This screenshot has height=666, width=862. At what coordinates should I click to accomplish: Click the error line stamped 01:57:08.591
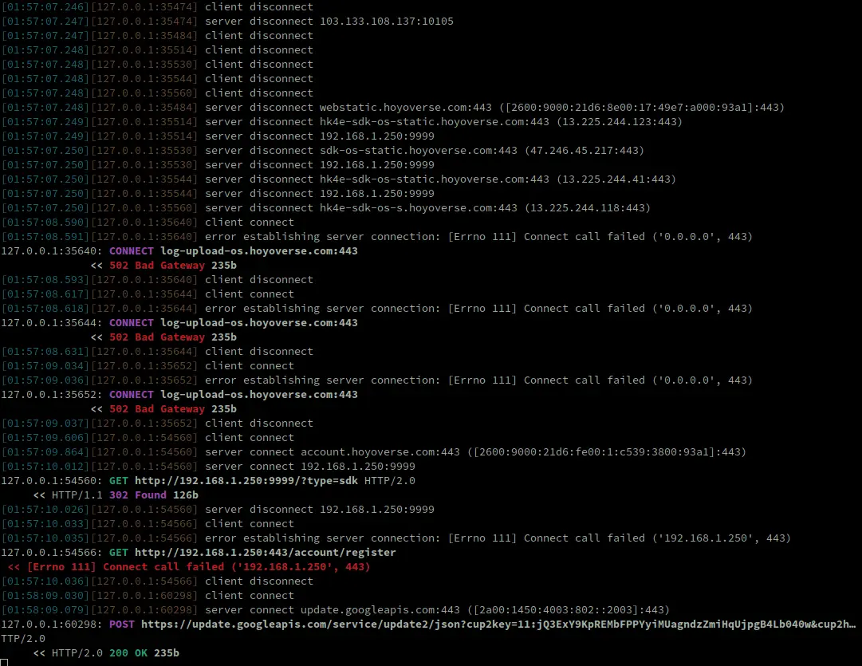tap(376, 236)
